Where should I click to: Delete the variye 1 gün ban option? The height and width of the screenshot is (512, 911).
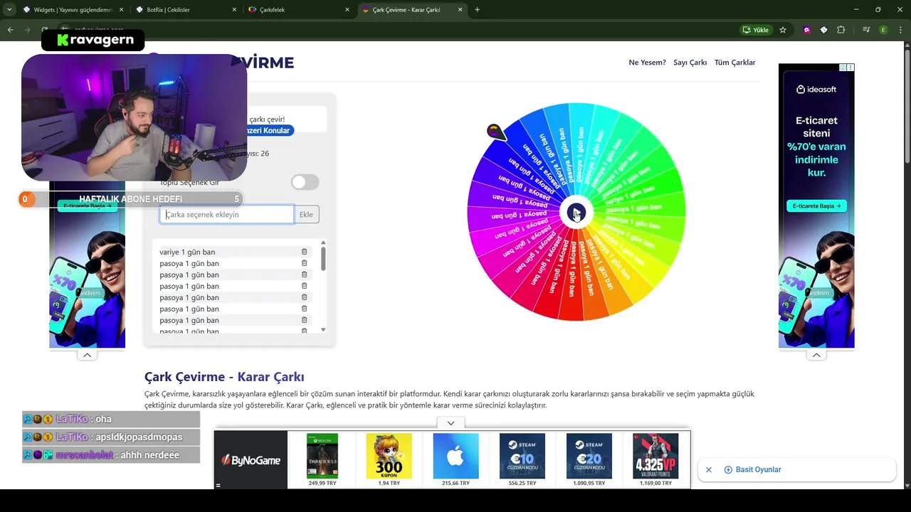click(304, 252)
